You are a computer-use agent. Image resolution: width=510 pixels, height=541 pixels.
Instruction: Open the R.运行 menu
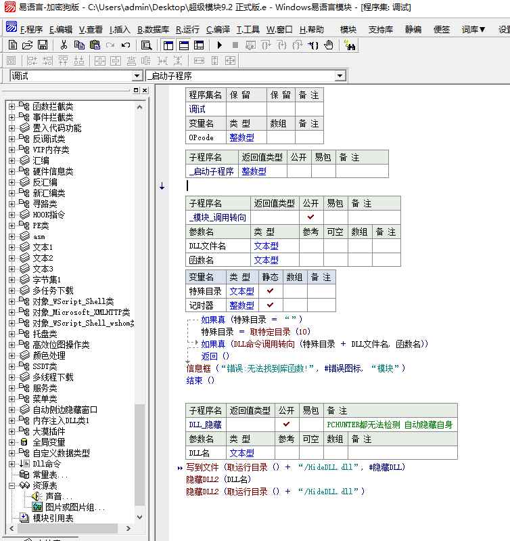coord(187,29)
